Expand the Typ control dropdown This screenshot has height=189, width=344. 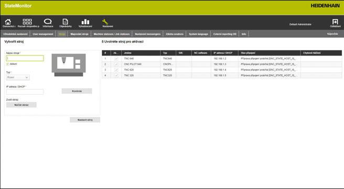click(18, 77)
